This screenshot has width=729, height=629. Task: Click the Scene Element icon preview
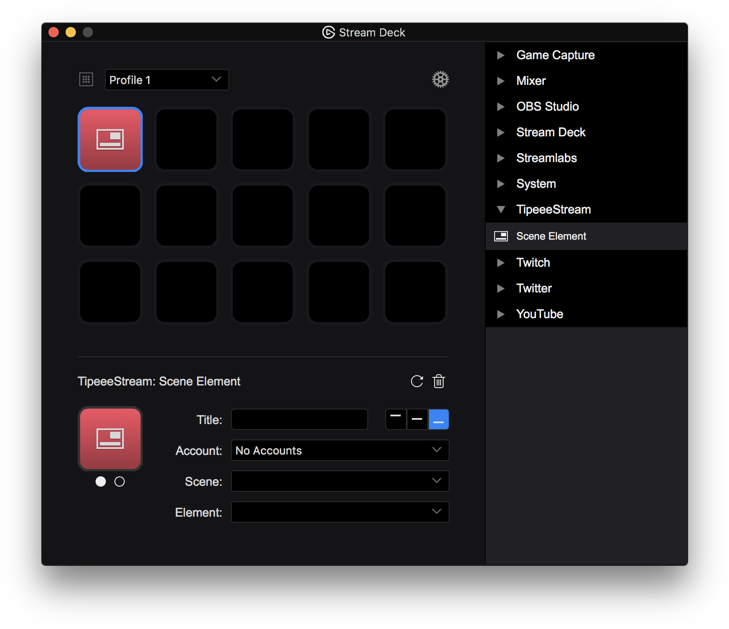110,438
